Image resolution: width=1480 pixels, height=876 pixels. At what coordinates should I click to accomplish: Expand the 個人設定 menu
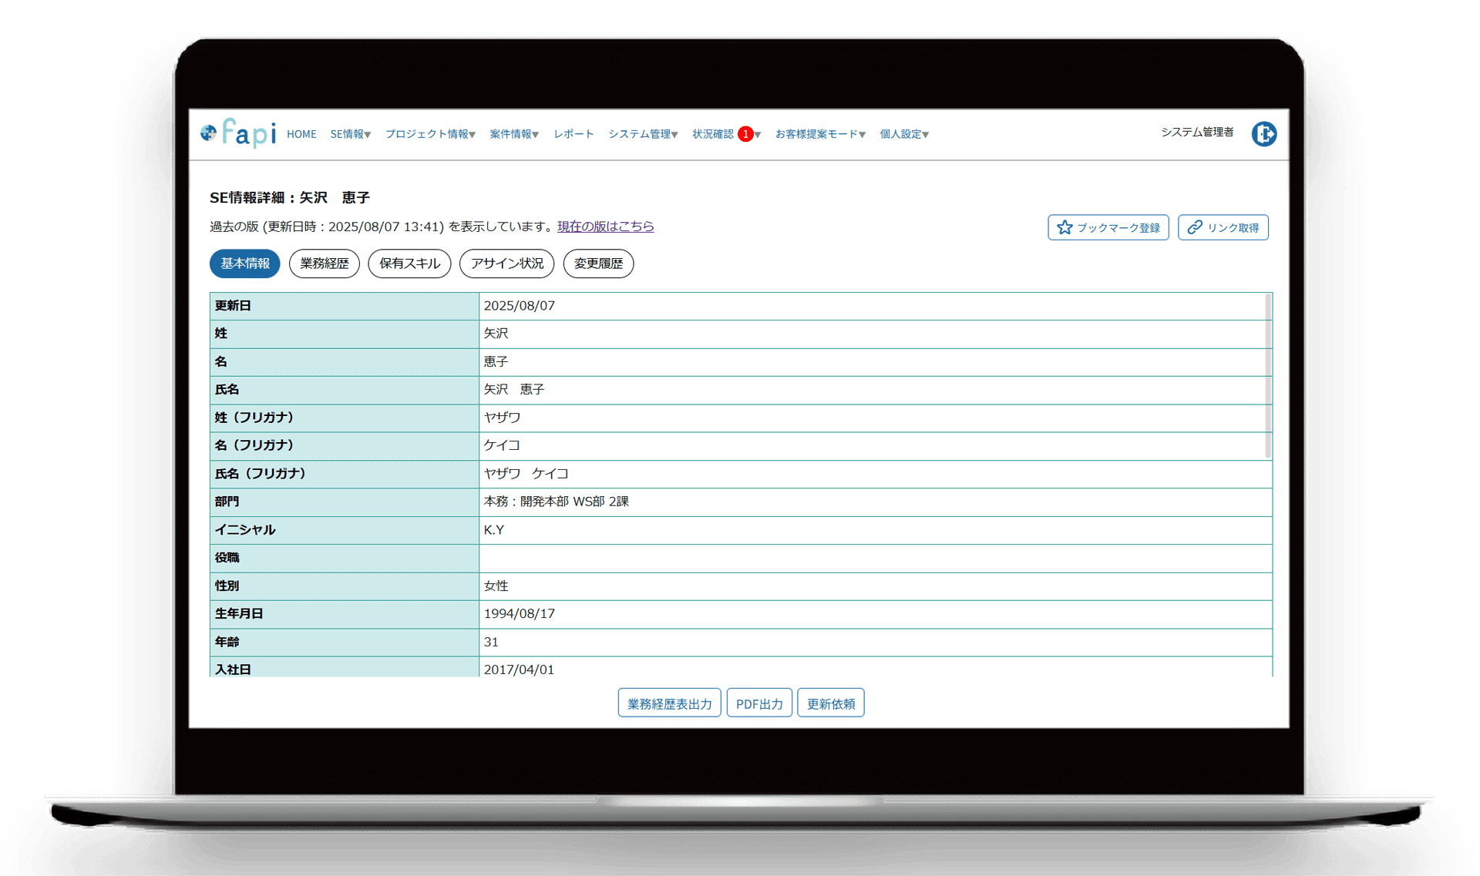click(903, 134)
